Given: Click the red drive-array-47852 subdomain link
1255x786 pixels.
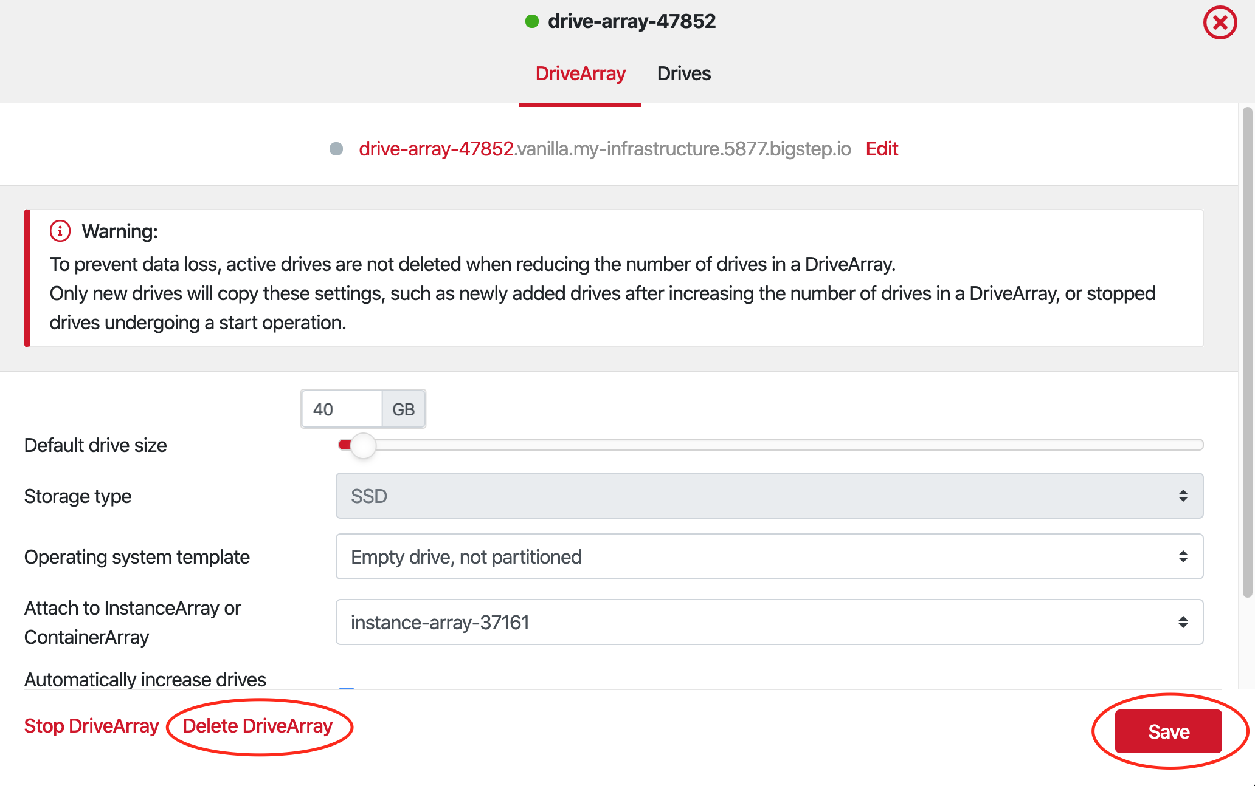Looking at the screenshot, I should (436, 149).
